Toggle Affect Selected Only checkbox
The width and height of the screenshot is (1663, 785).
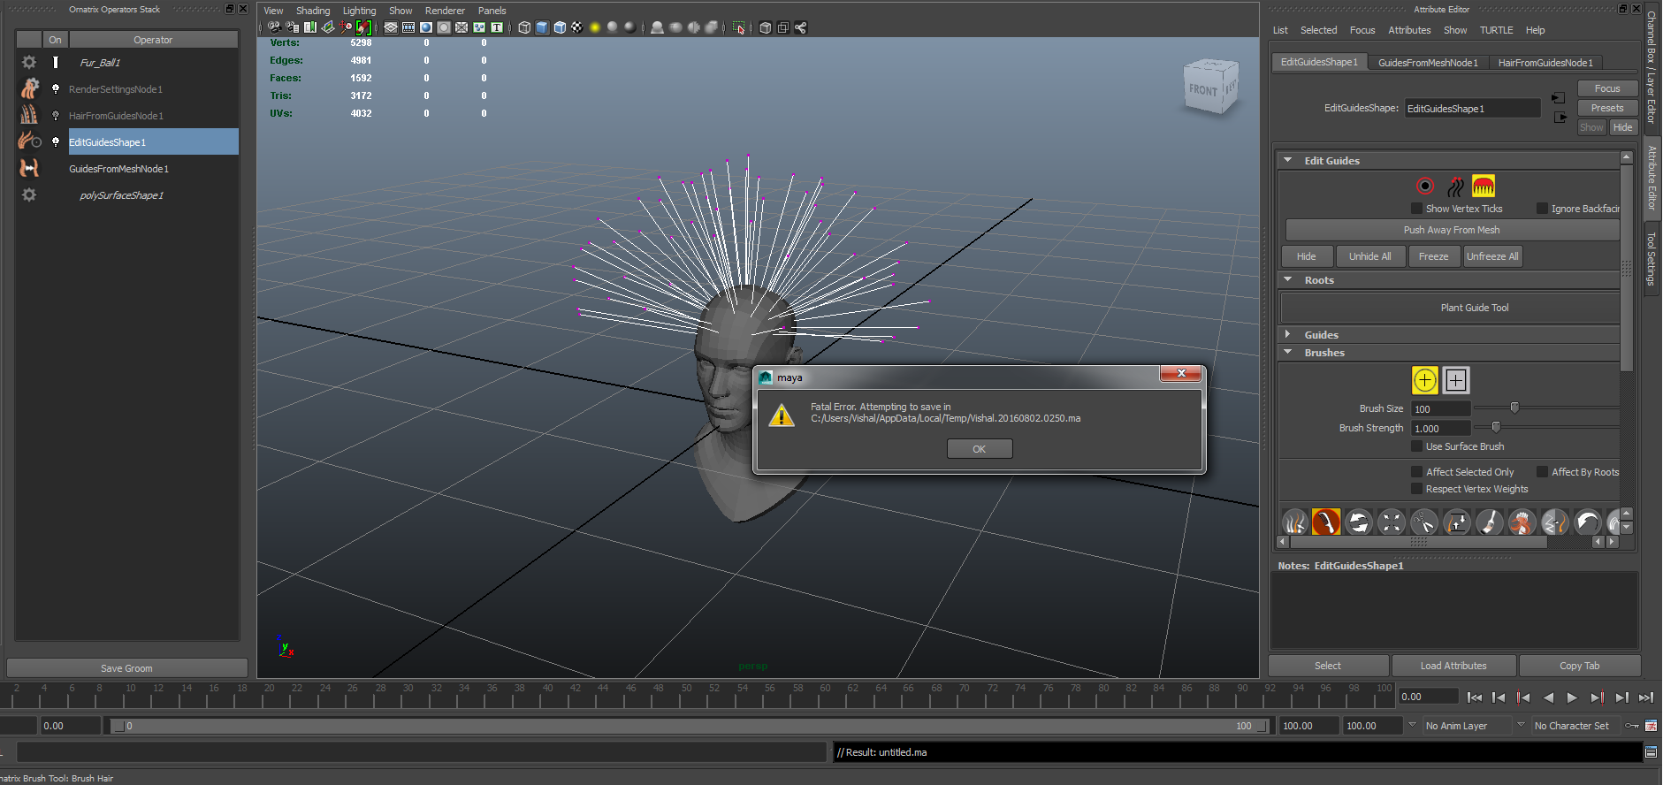[x=1416, y=472]
